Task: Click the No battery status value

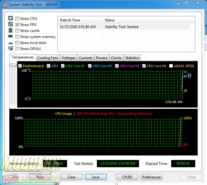Action: (55, 163)
